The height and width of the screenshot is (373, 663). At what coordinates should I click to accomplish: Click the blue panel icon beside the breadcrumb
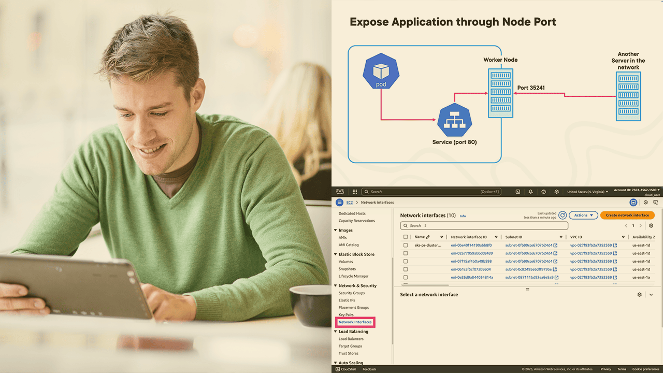pos(633,203)
